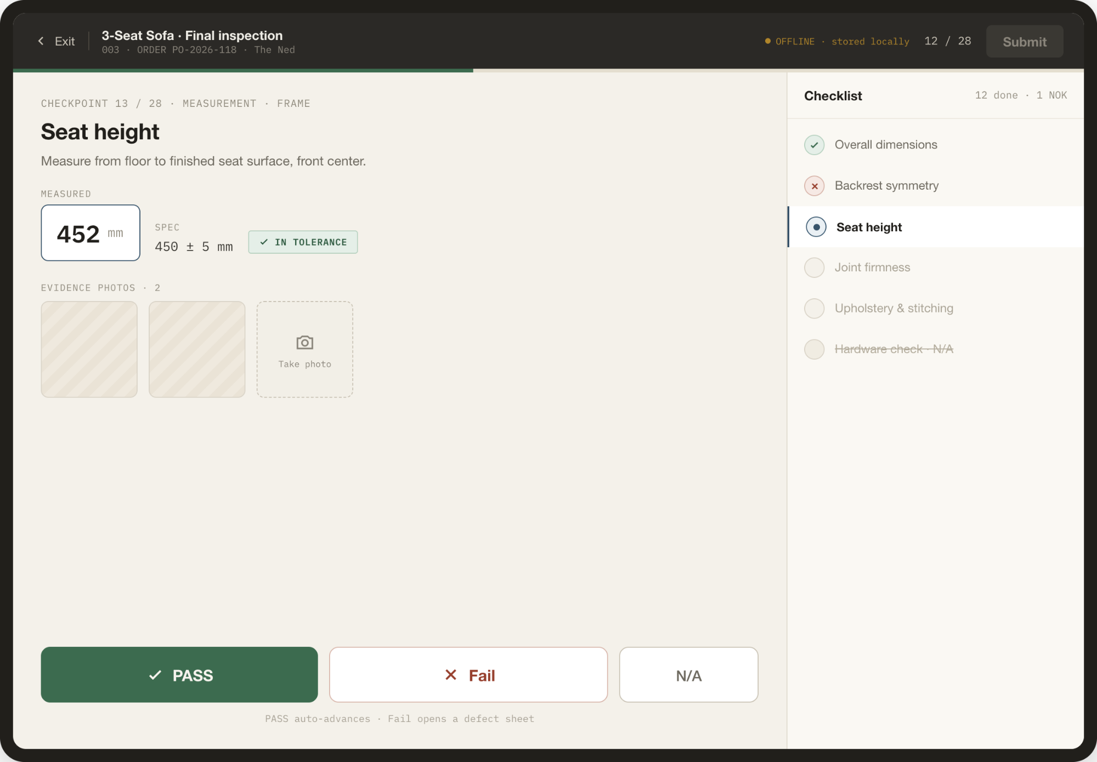Image resolution: width=1097 pixels, height=762 pixels.
Task: Click the red X status icon for Backrest symmetry
Action: pyautogui.click(x=815, y=186)
